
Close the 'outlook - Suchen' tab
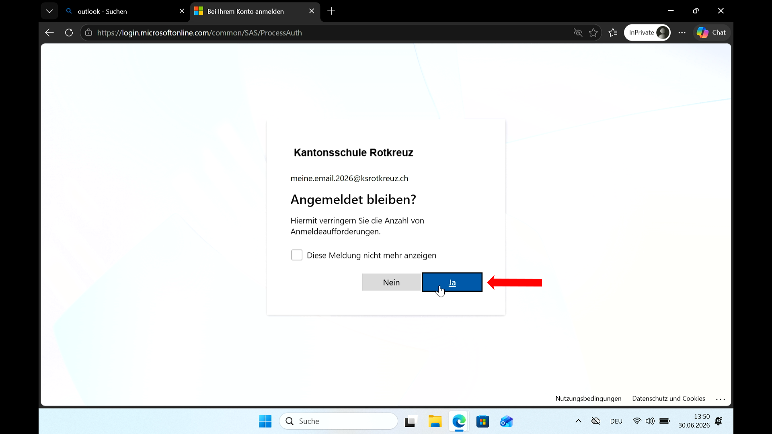click(182, 11)
